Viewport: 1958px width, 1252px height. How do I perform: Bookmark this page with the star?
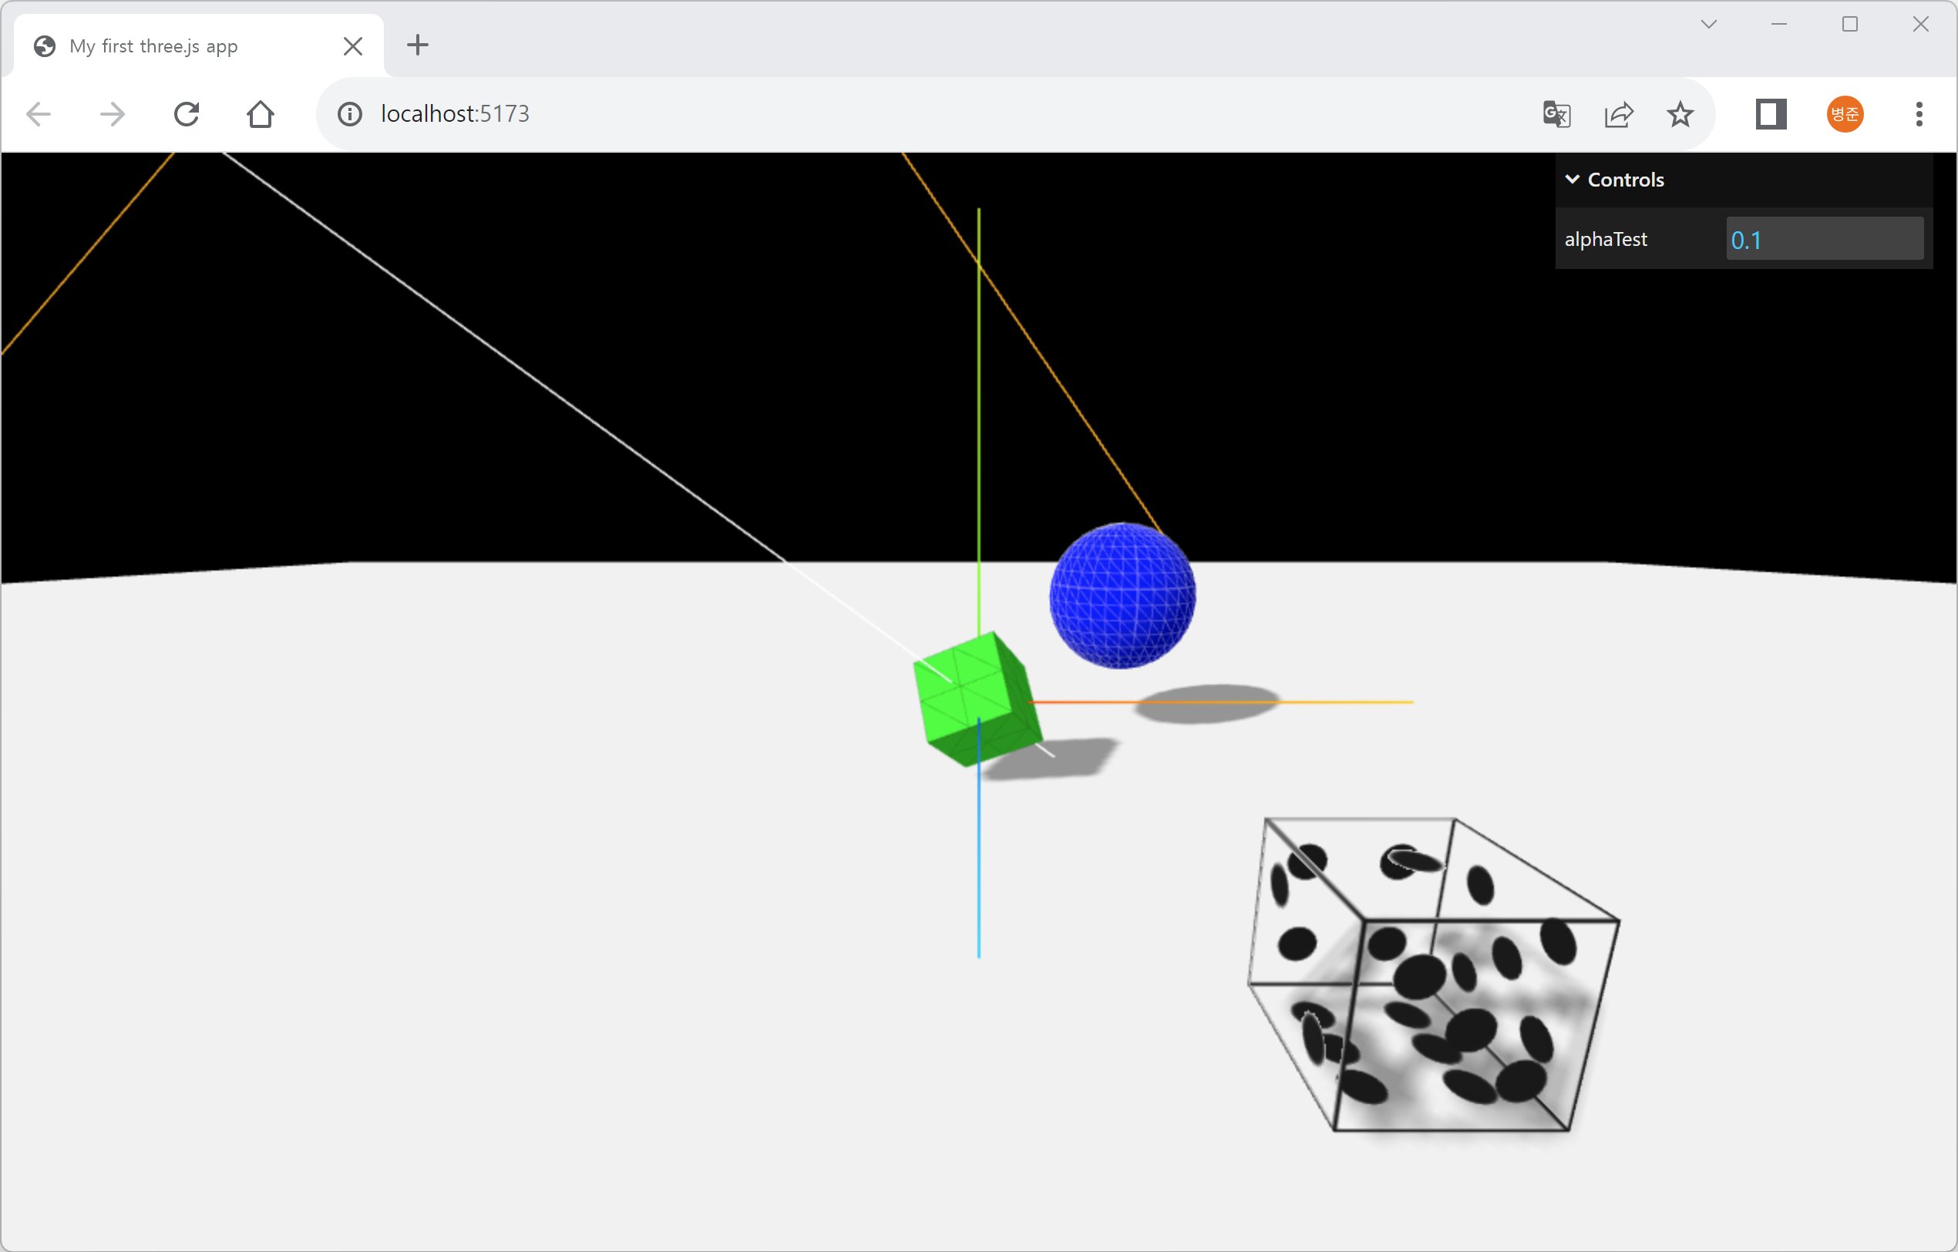[1680, 114]
